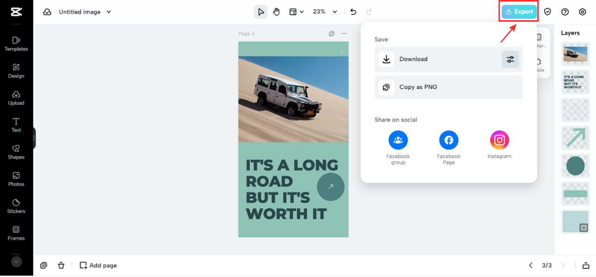Expand more sidebar tools with down arrow
Image resolution: width=596 pixels, height=277 pixels.
point(16,262)
